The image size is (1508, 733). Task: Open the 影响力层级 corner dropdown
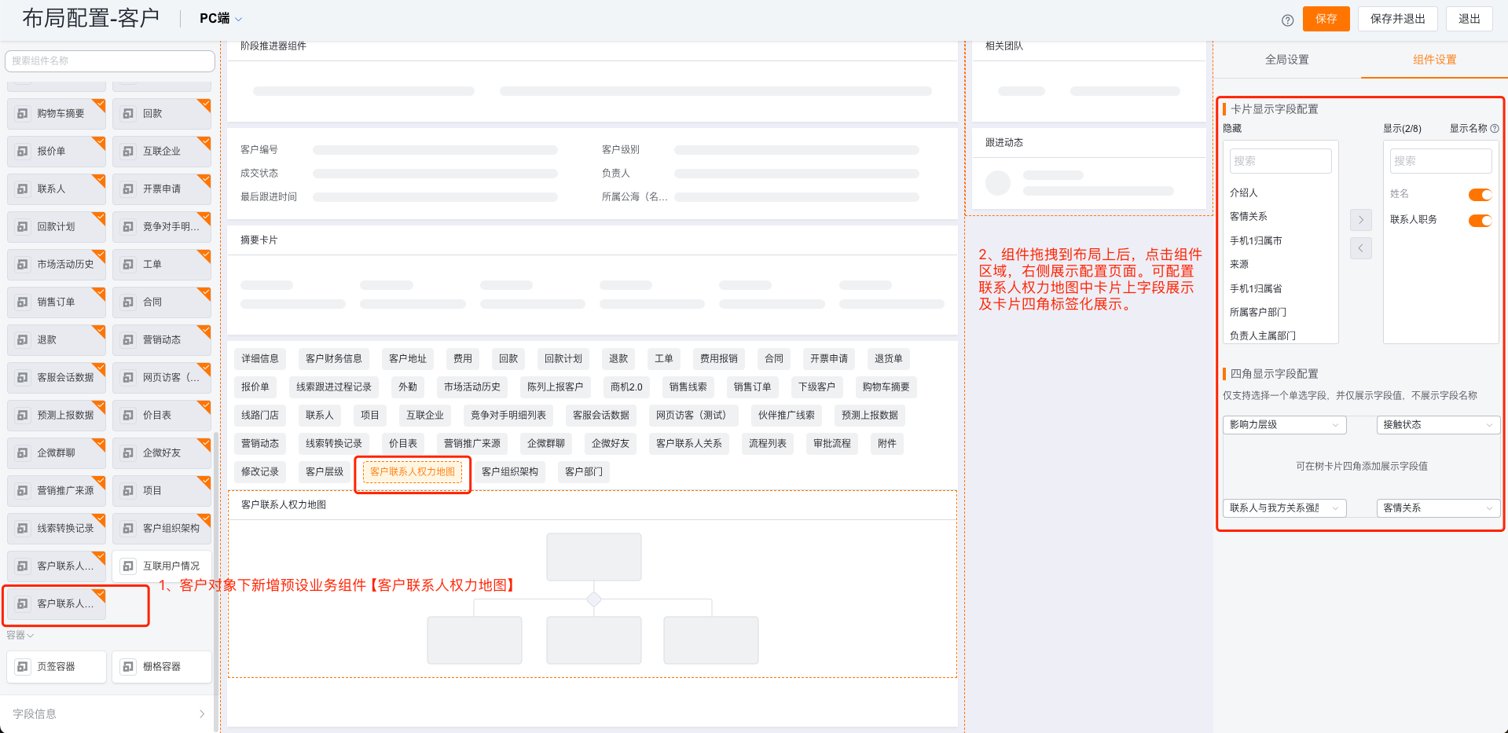[1285, 425]
